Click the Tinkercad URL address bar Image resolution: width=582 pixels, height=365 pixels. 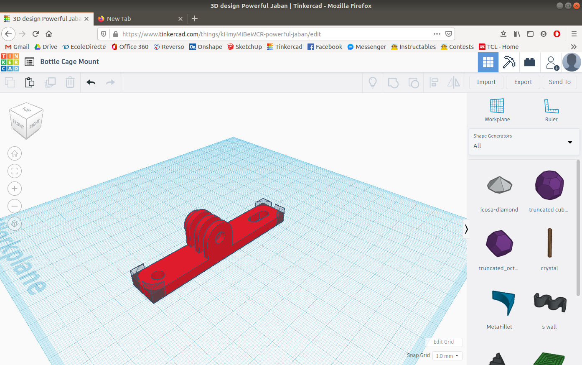(276, 34)
